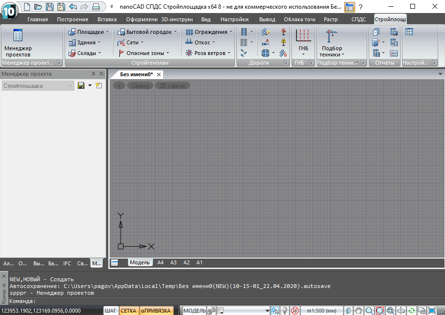Screen dimensions: 445x315
Task: Expand the Здания dropdown
Action: pyautogui.click(x=99, y=42)
